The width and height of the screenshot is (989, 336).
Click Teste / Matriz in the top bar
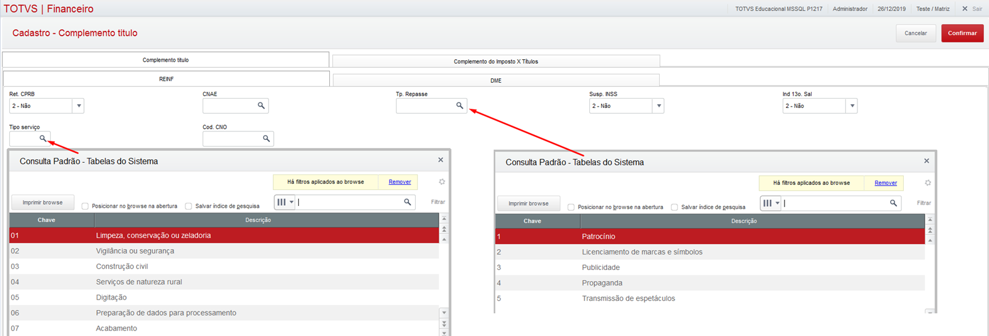[933, 9]
